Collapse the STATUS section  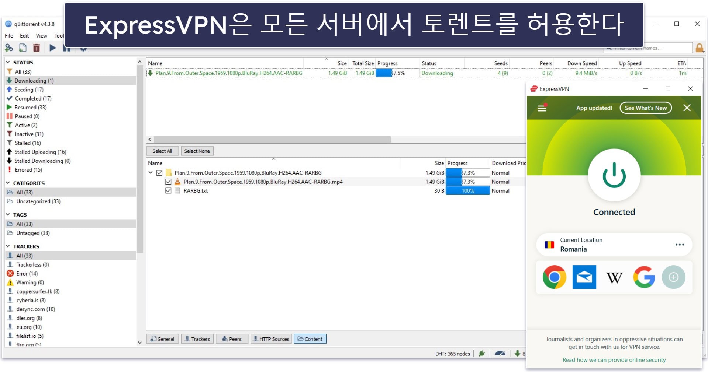click(x=8, y=62)
